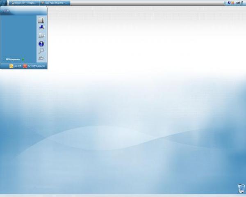Image resolution: width=246 pixels, height=197 pixels.
Task: Switch to Jasc Paint Shop Pro taskbar window
Action: click(55, 3)
